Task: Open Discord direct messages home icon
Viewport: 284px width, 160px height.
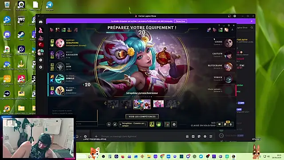Action: [41, 22]
